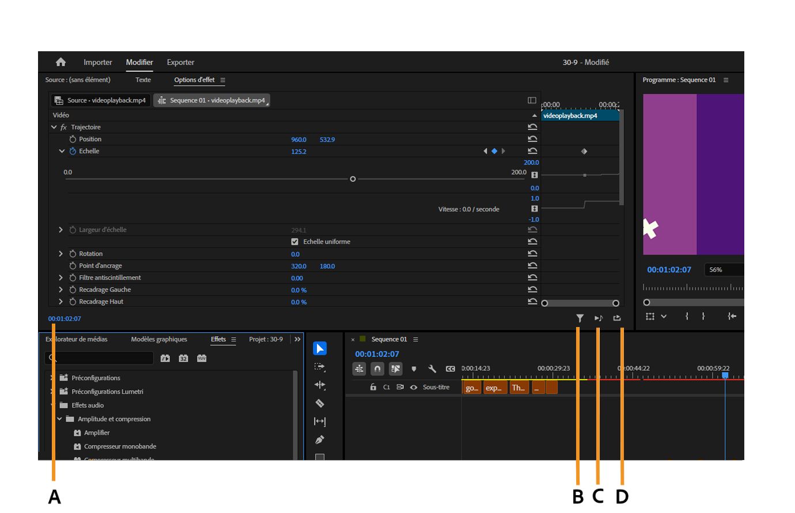Switch to the Texte panel tab
This screenshot has width=795, height=513.
pyautogui.click(x=143, y=80)
